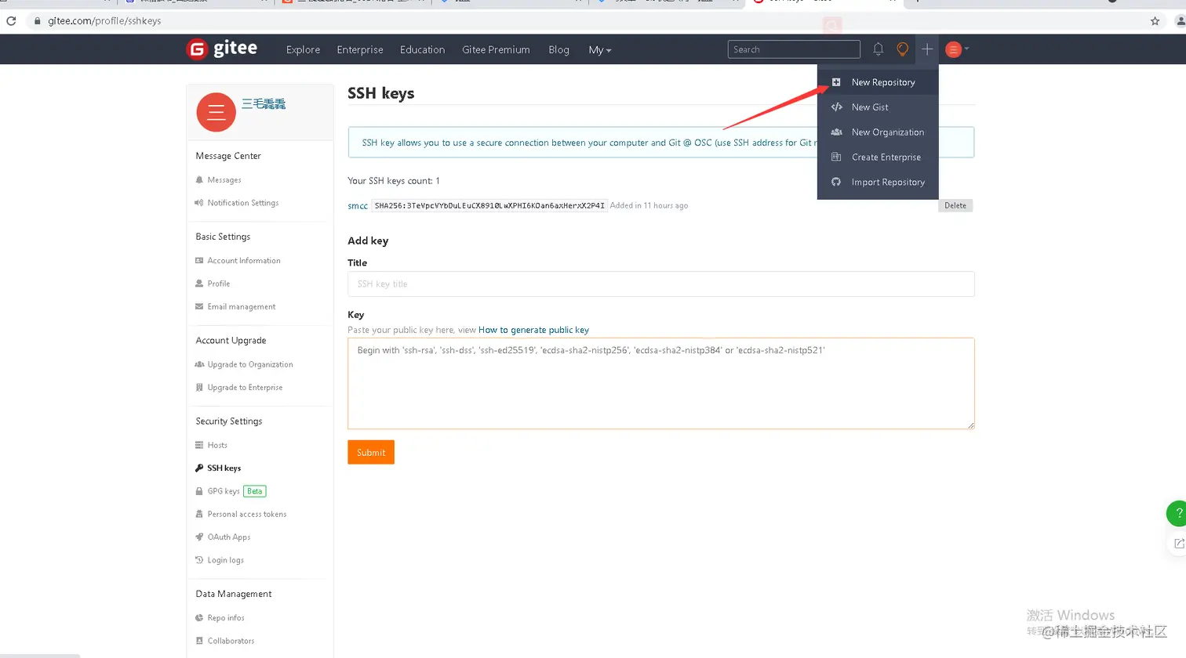Select New Repository from the create menu
Image resolution: width=1186 pixels, height=658 pixels.
[x=878, y=82]
